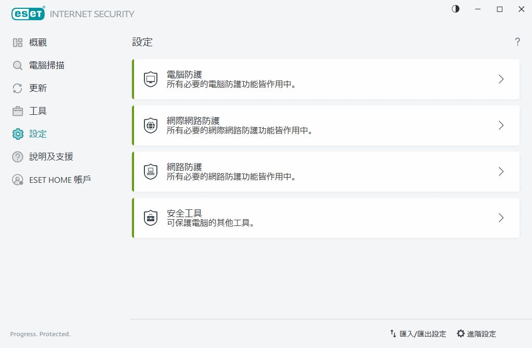Viewport: 532px width, 348px height.
Task: Switch to 說明及支援 in the sidebar
Action: (50, 156)
